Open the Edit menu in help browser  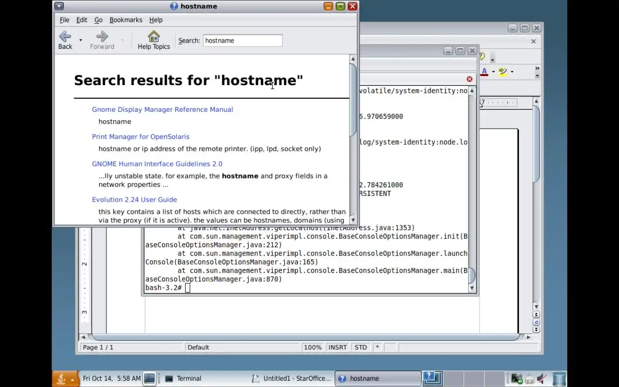pyautogui.click(x=82, y=20)
